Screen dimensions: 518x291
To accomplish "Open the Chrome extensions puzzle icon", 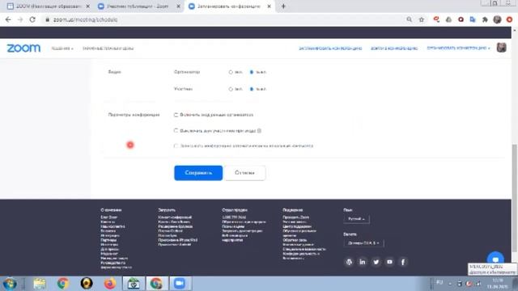I will [485, 19].
